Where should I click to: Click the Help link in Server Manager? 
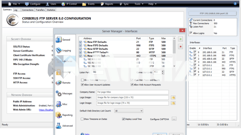tap(87, 134)
